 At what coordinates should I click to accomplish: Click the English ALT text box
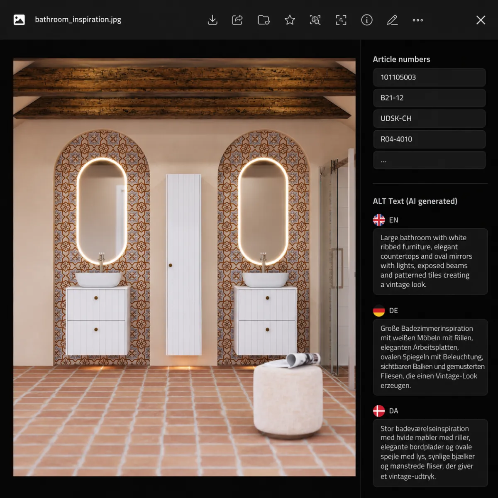tap(430, 261)
